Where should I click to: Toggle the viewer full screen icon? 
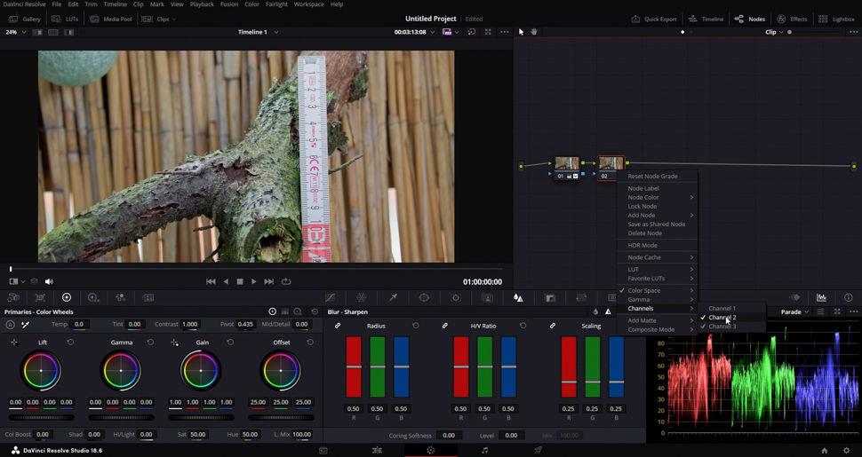[488, 32]
